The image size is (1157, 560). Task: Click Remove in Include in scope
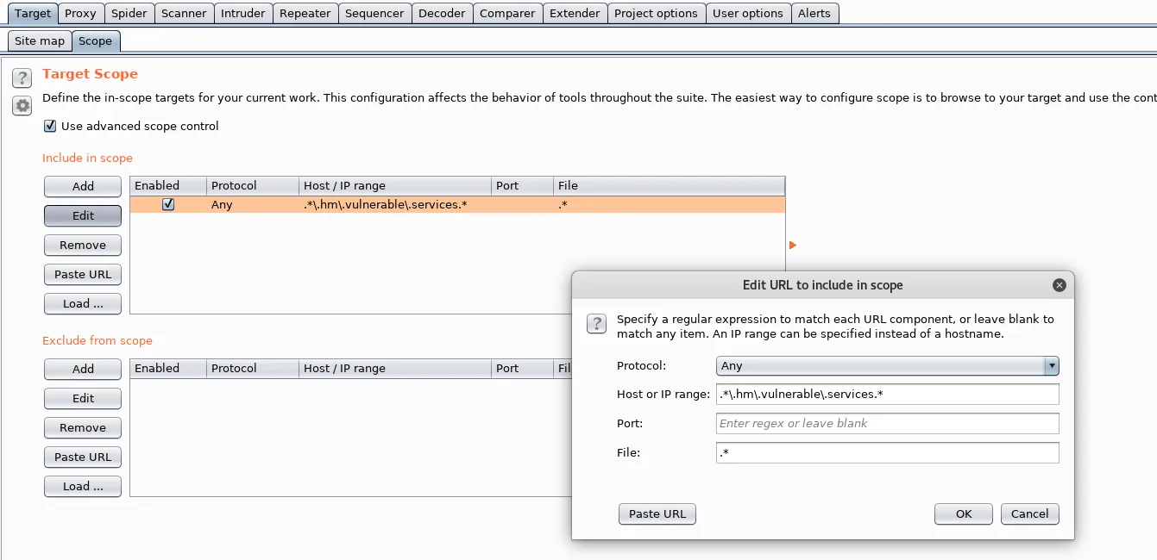click(83, 245)
